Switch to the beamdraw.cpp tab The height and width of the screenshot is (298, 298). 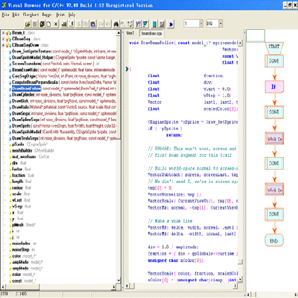(152, 33)
